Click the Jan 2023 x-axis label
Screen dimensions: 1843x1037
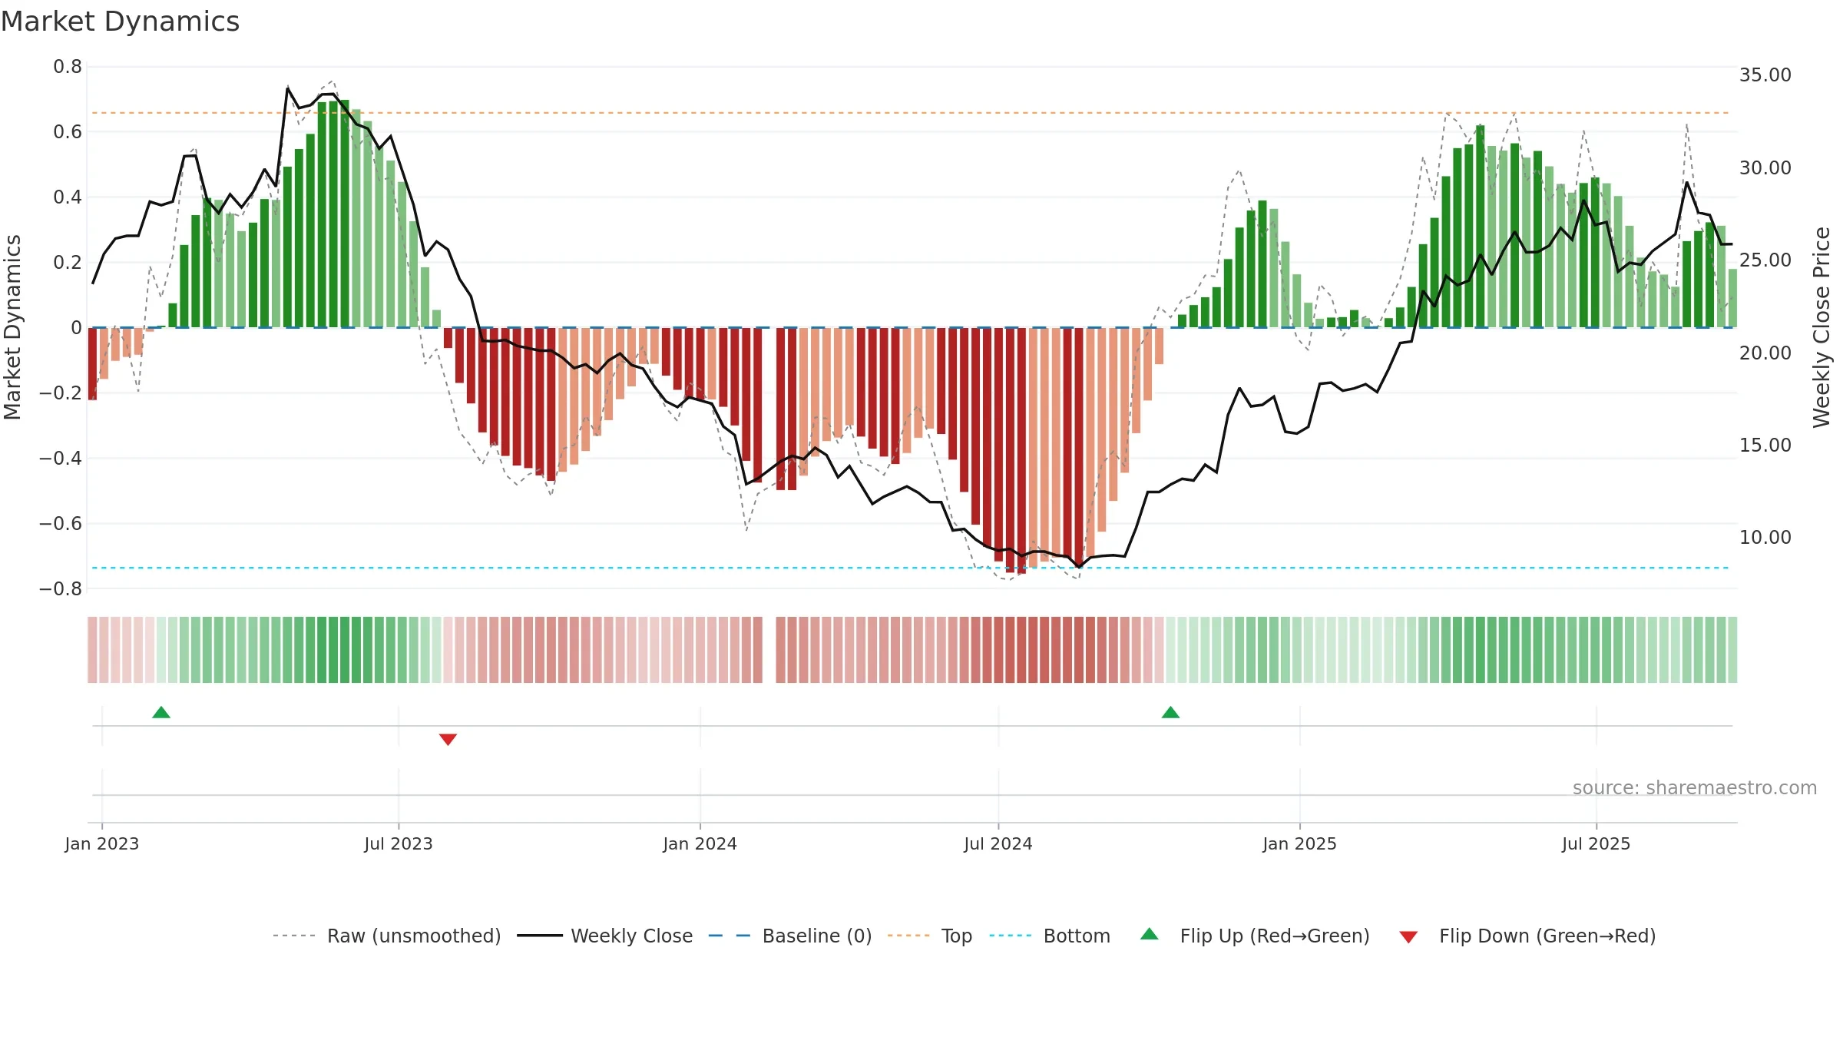[102, 843]
